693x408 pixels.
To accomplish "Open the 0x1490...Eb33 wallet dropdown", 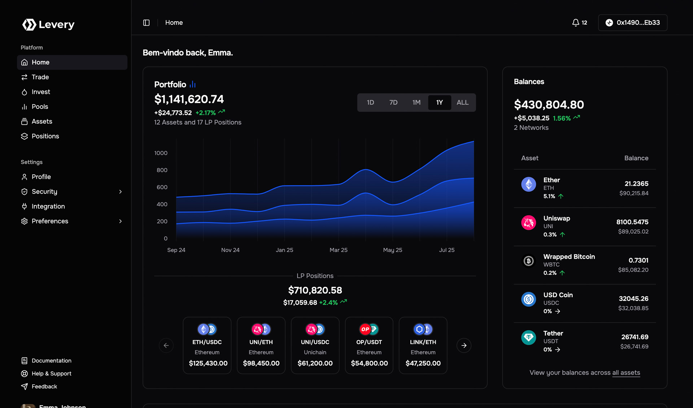I will (x=632, y=22).
